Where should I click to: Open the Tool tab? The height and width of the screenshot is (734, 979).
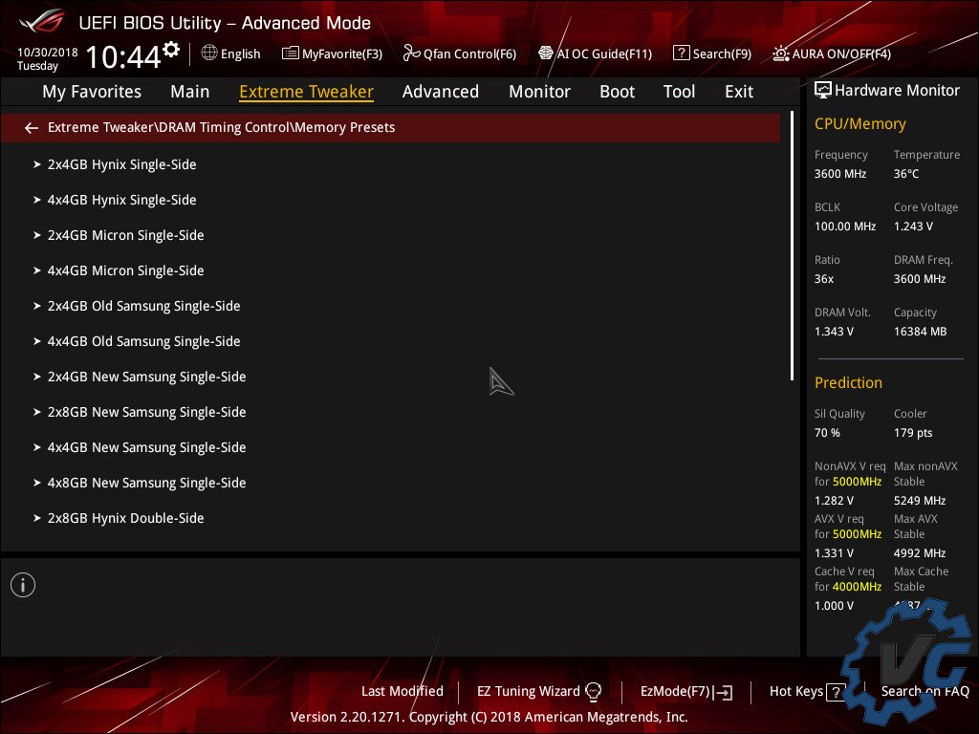679,92
